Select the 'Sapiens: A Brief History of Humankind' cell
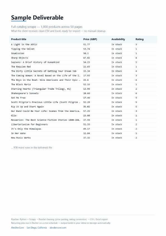The image size is (166, 236). pos(35,62)
